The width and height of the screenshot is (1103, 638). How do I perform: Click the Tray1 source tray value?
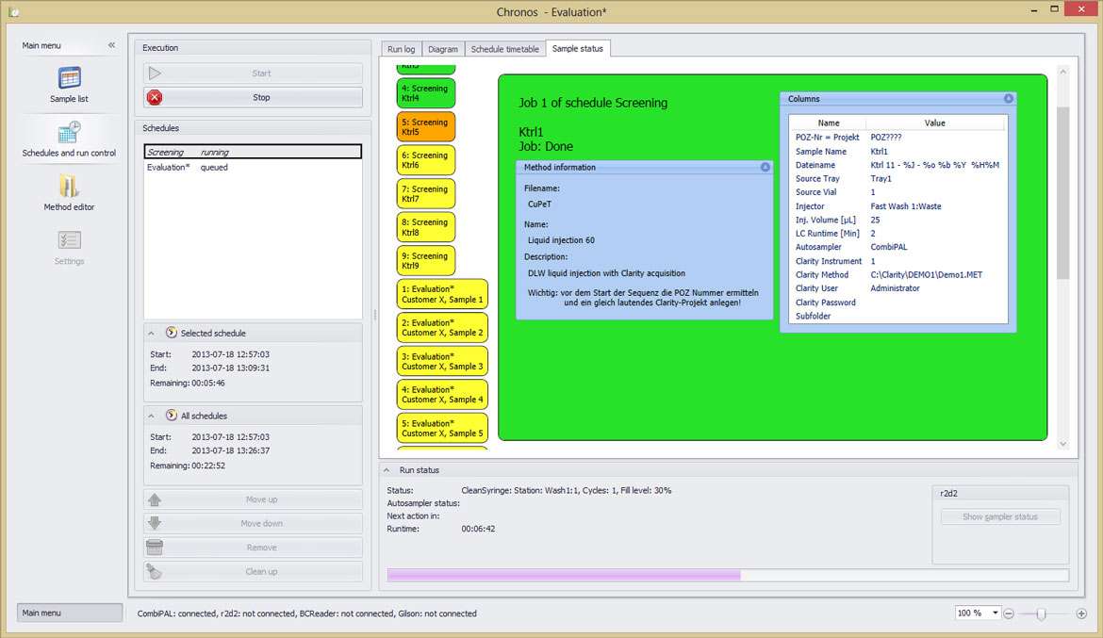coord(881,179)
